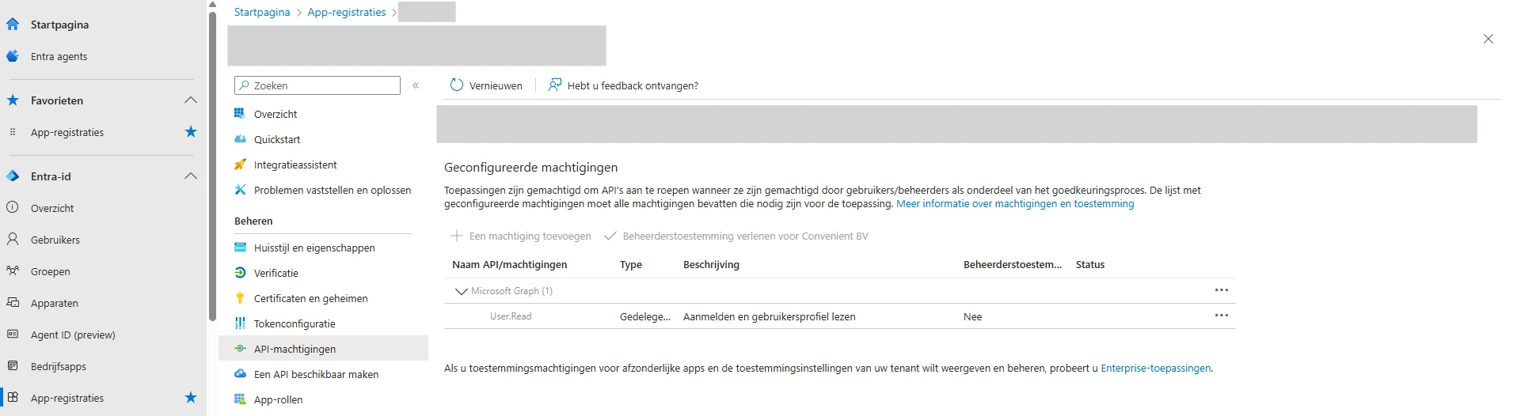The height and width of the screenshot is (416, 1513).
Task: Collapse the resource menu with double chevron
Action: pyautogui.click(x=416, y=85)
